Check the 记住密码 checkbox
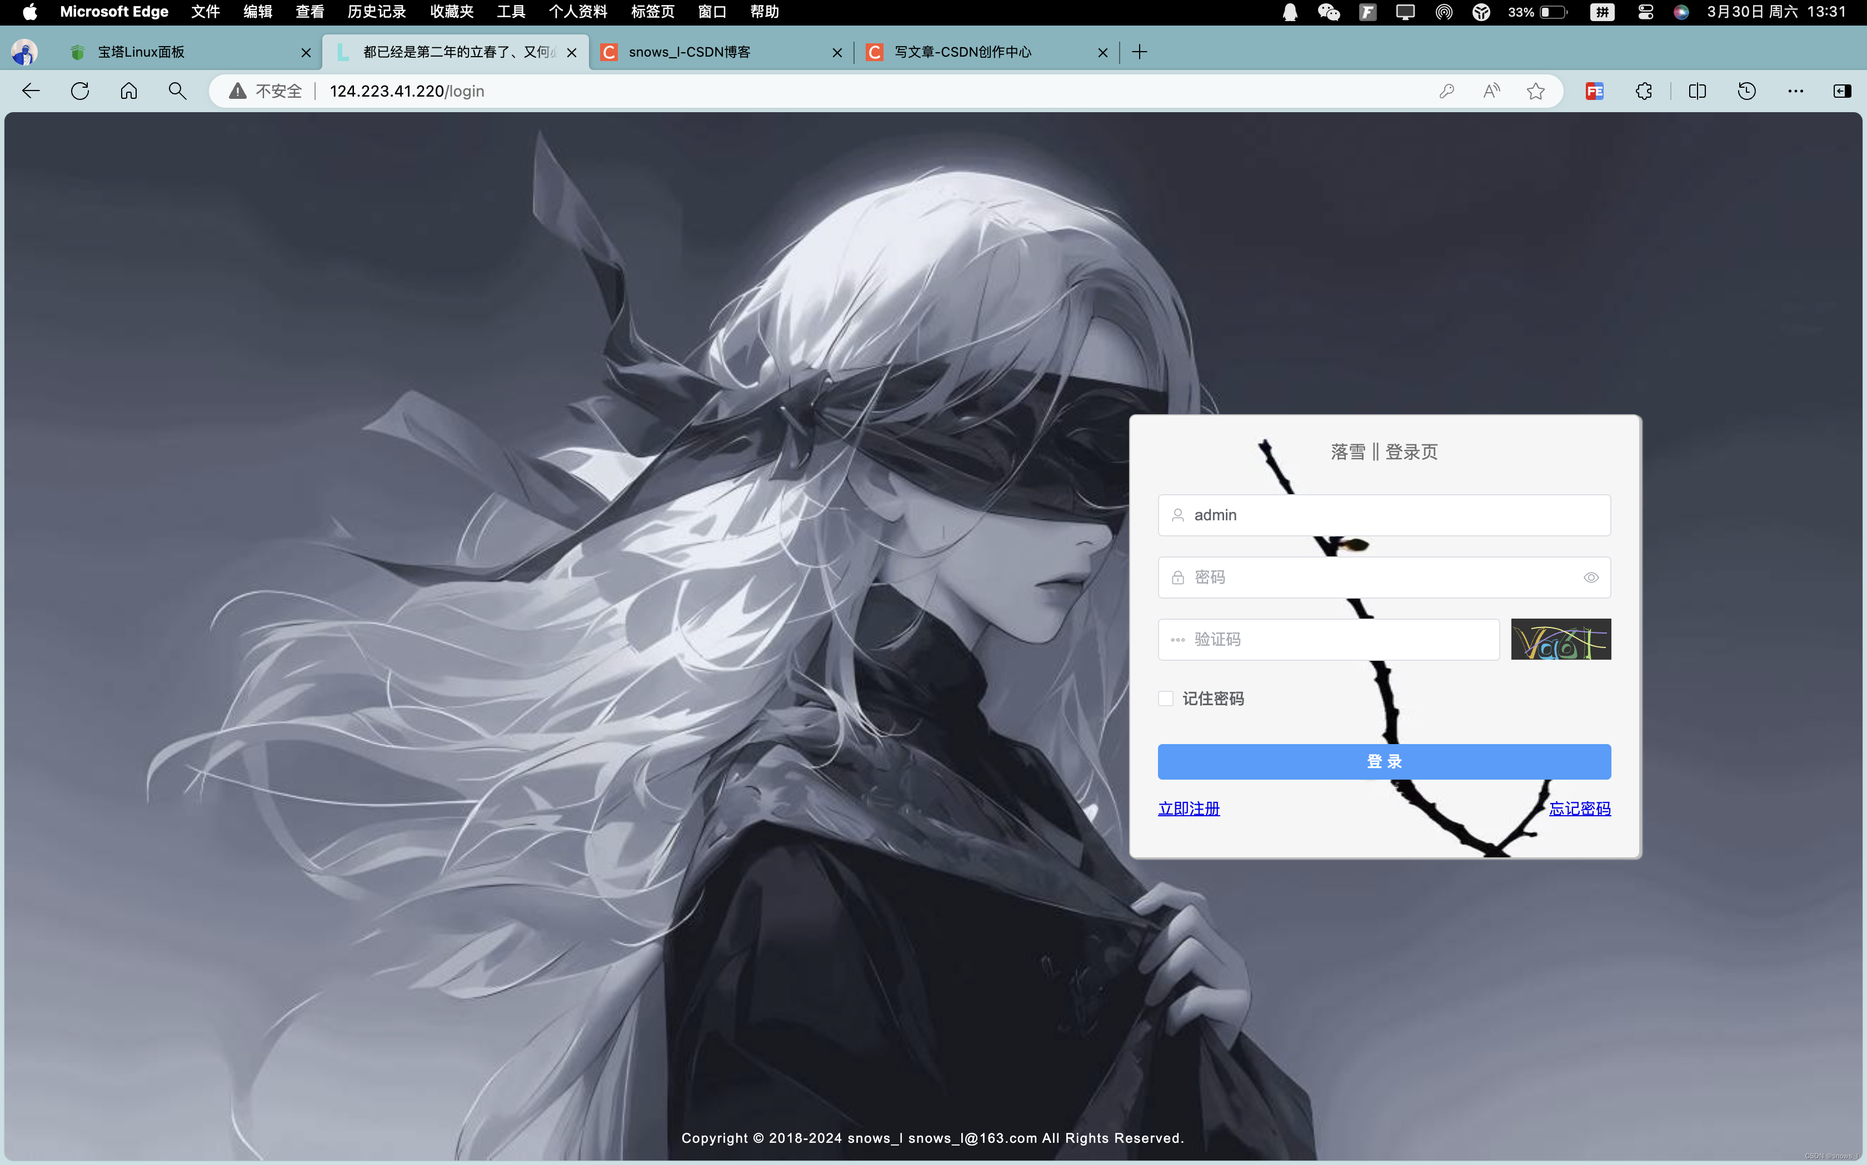 coord(1166,698)
